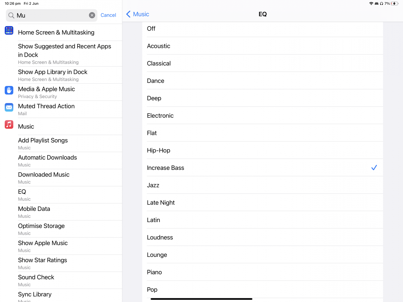Screen dimensions: 403x302
Task: Open Show Suggested and Recent Apps in Dock
Action: click(x=61, y=54)
